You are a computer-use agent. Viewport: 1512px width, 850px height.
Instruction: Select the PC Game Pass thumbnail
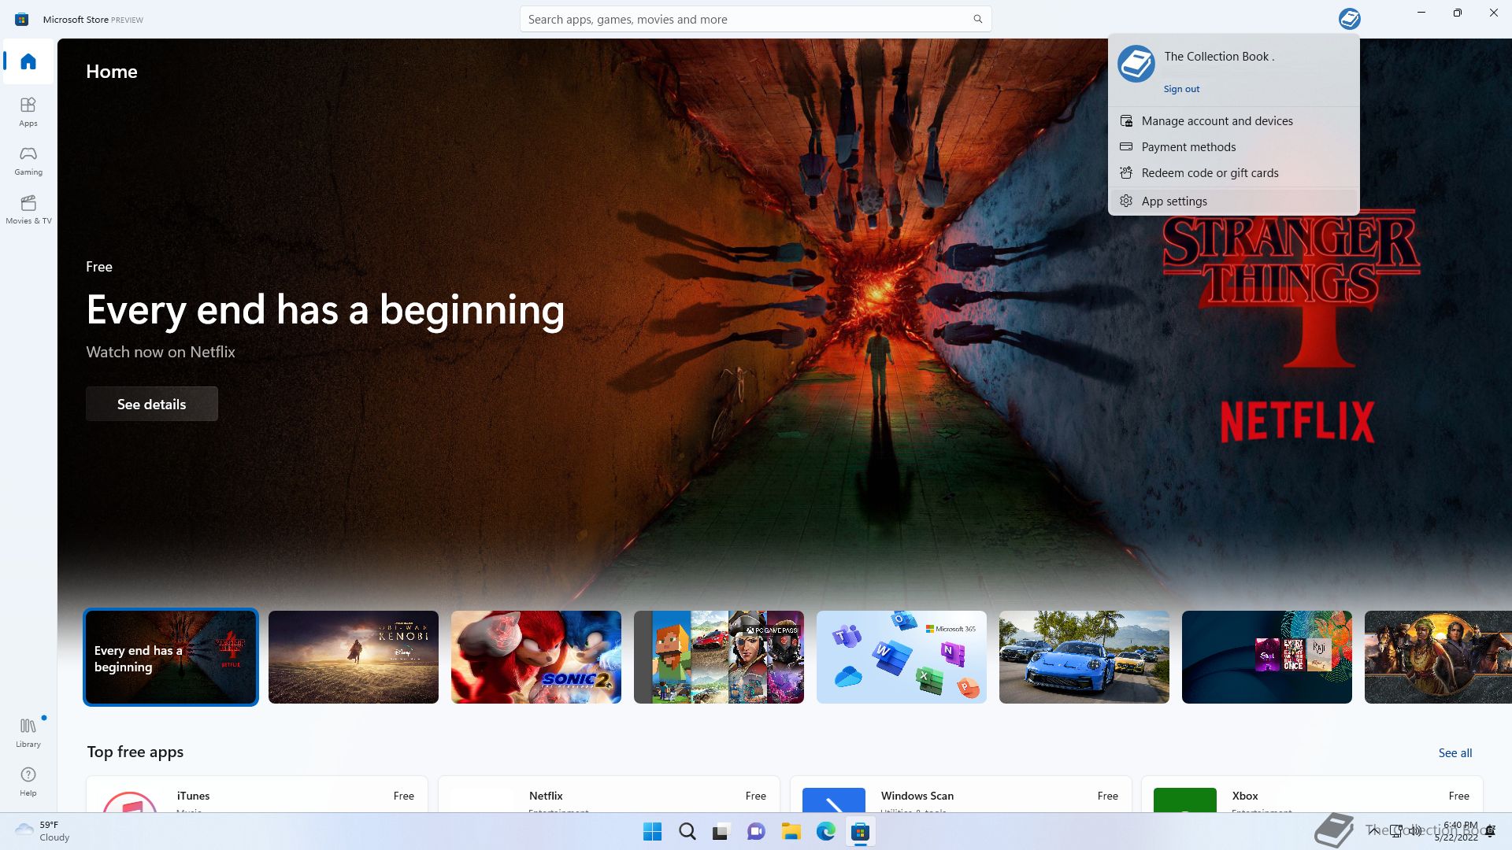[719, 657]
